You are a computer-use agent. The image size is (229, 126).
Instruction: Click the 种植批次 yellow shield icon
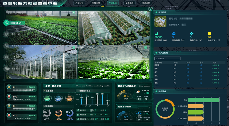tap(209, 34)
